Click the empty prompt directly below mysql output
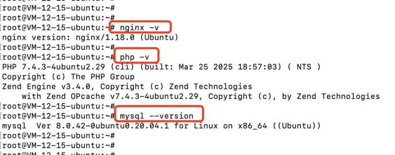The height and width of the screenshot is (155, 395). [x=59, y=136]
